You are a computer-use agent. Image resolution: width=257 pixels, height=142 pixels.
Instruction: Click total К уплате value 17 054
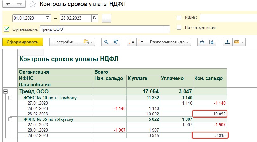(151, 91)
